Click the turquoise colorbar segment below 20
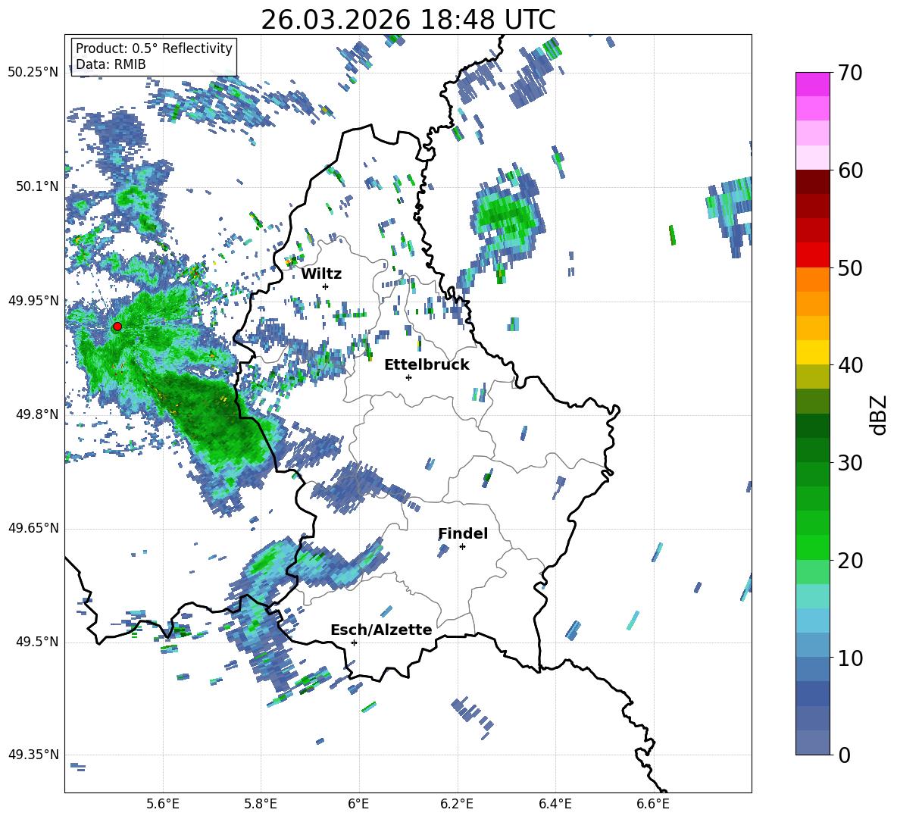This screenshot has width=897, height=819. (x=812, y=596)
